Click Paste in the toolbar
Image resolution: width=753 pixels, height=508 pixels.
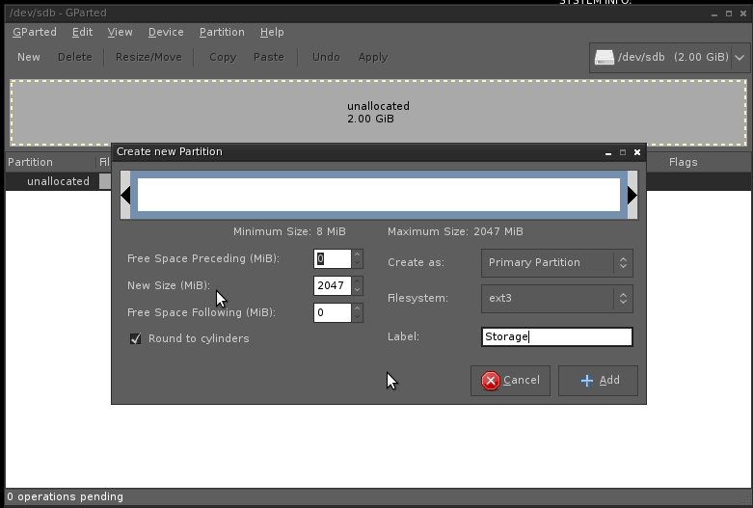coord(269,57)
